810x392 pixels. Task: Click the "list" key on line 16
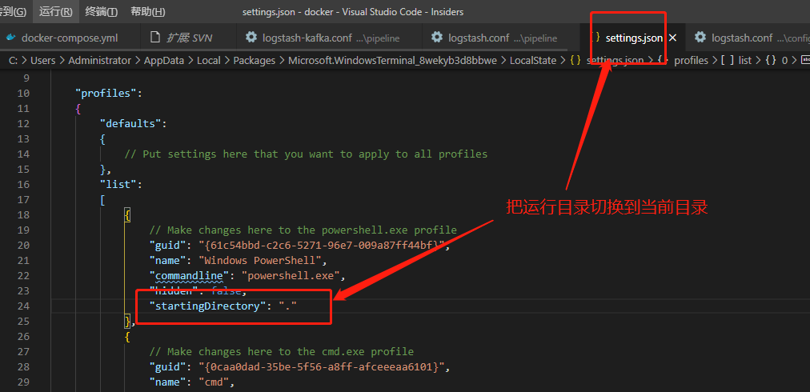click(118, 184)
